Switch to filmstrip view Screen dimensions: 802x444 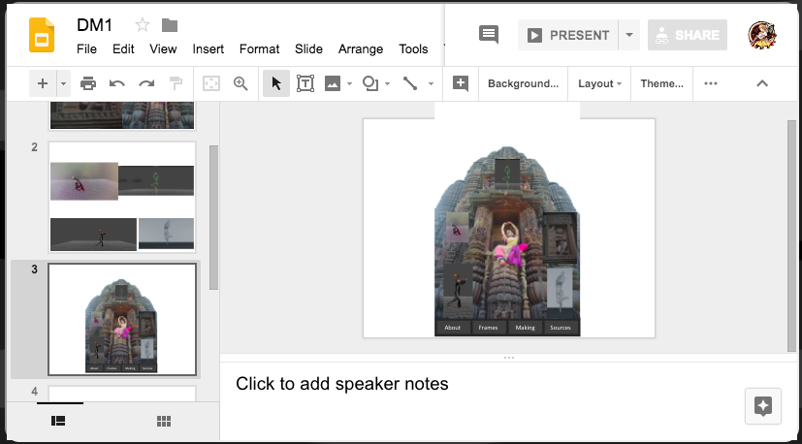[x=58, y=421]
